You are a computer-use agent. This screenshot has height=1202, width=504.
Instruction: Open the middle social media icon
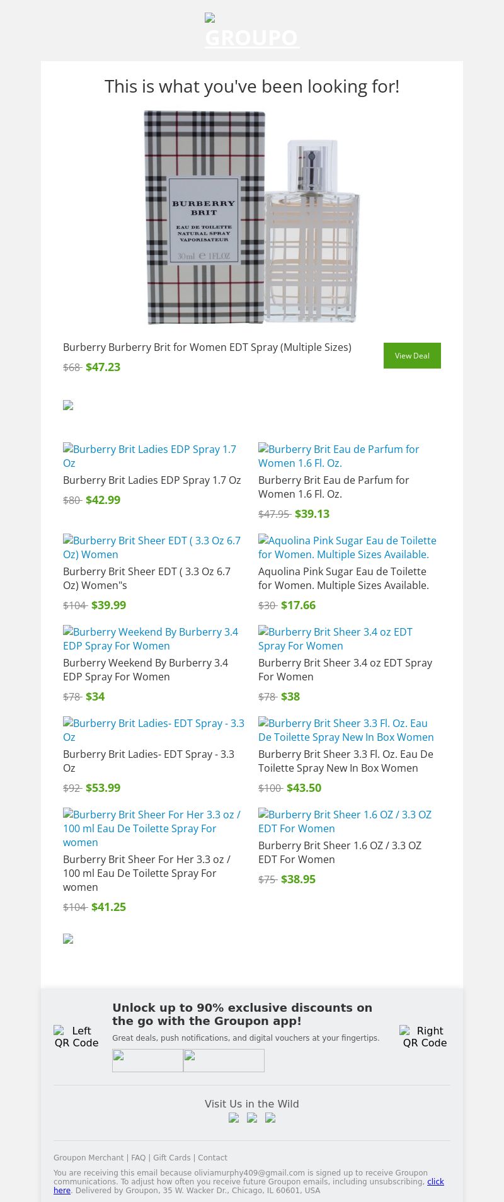pyautogui.click(x=252, y=1118)
